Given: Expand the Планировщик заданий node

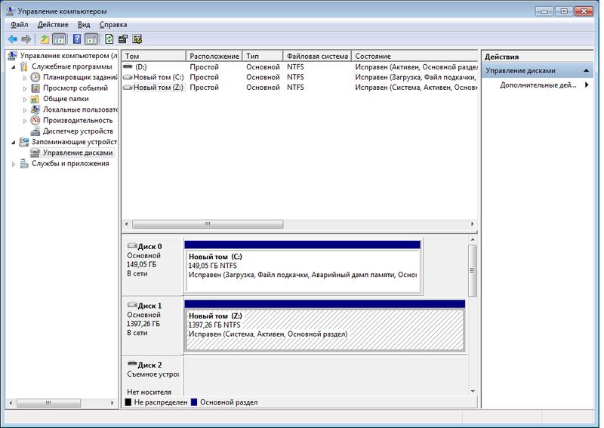Looking at the screenshot, I should tap(25, 78).
